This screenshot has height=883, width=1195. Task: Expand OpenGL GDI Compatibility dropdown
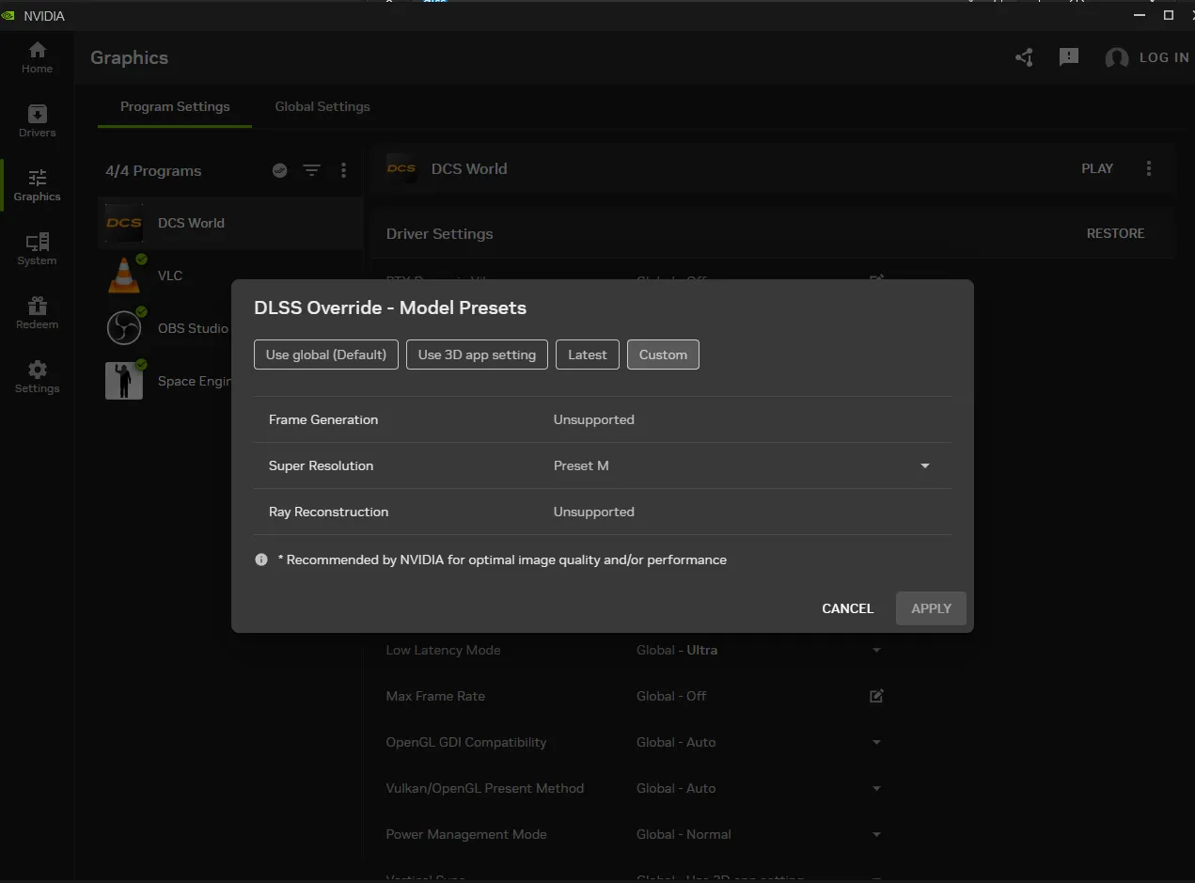point(876,742)
